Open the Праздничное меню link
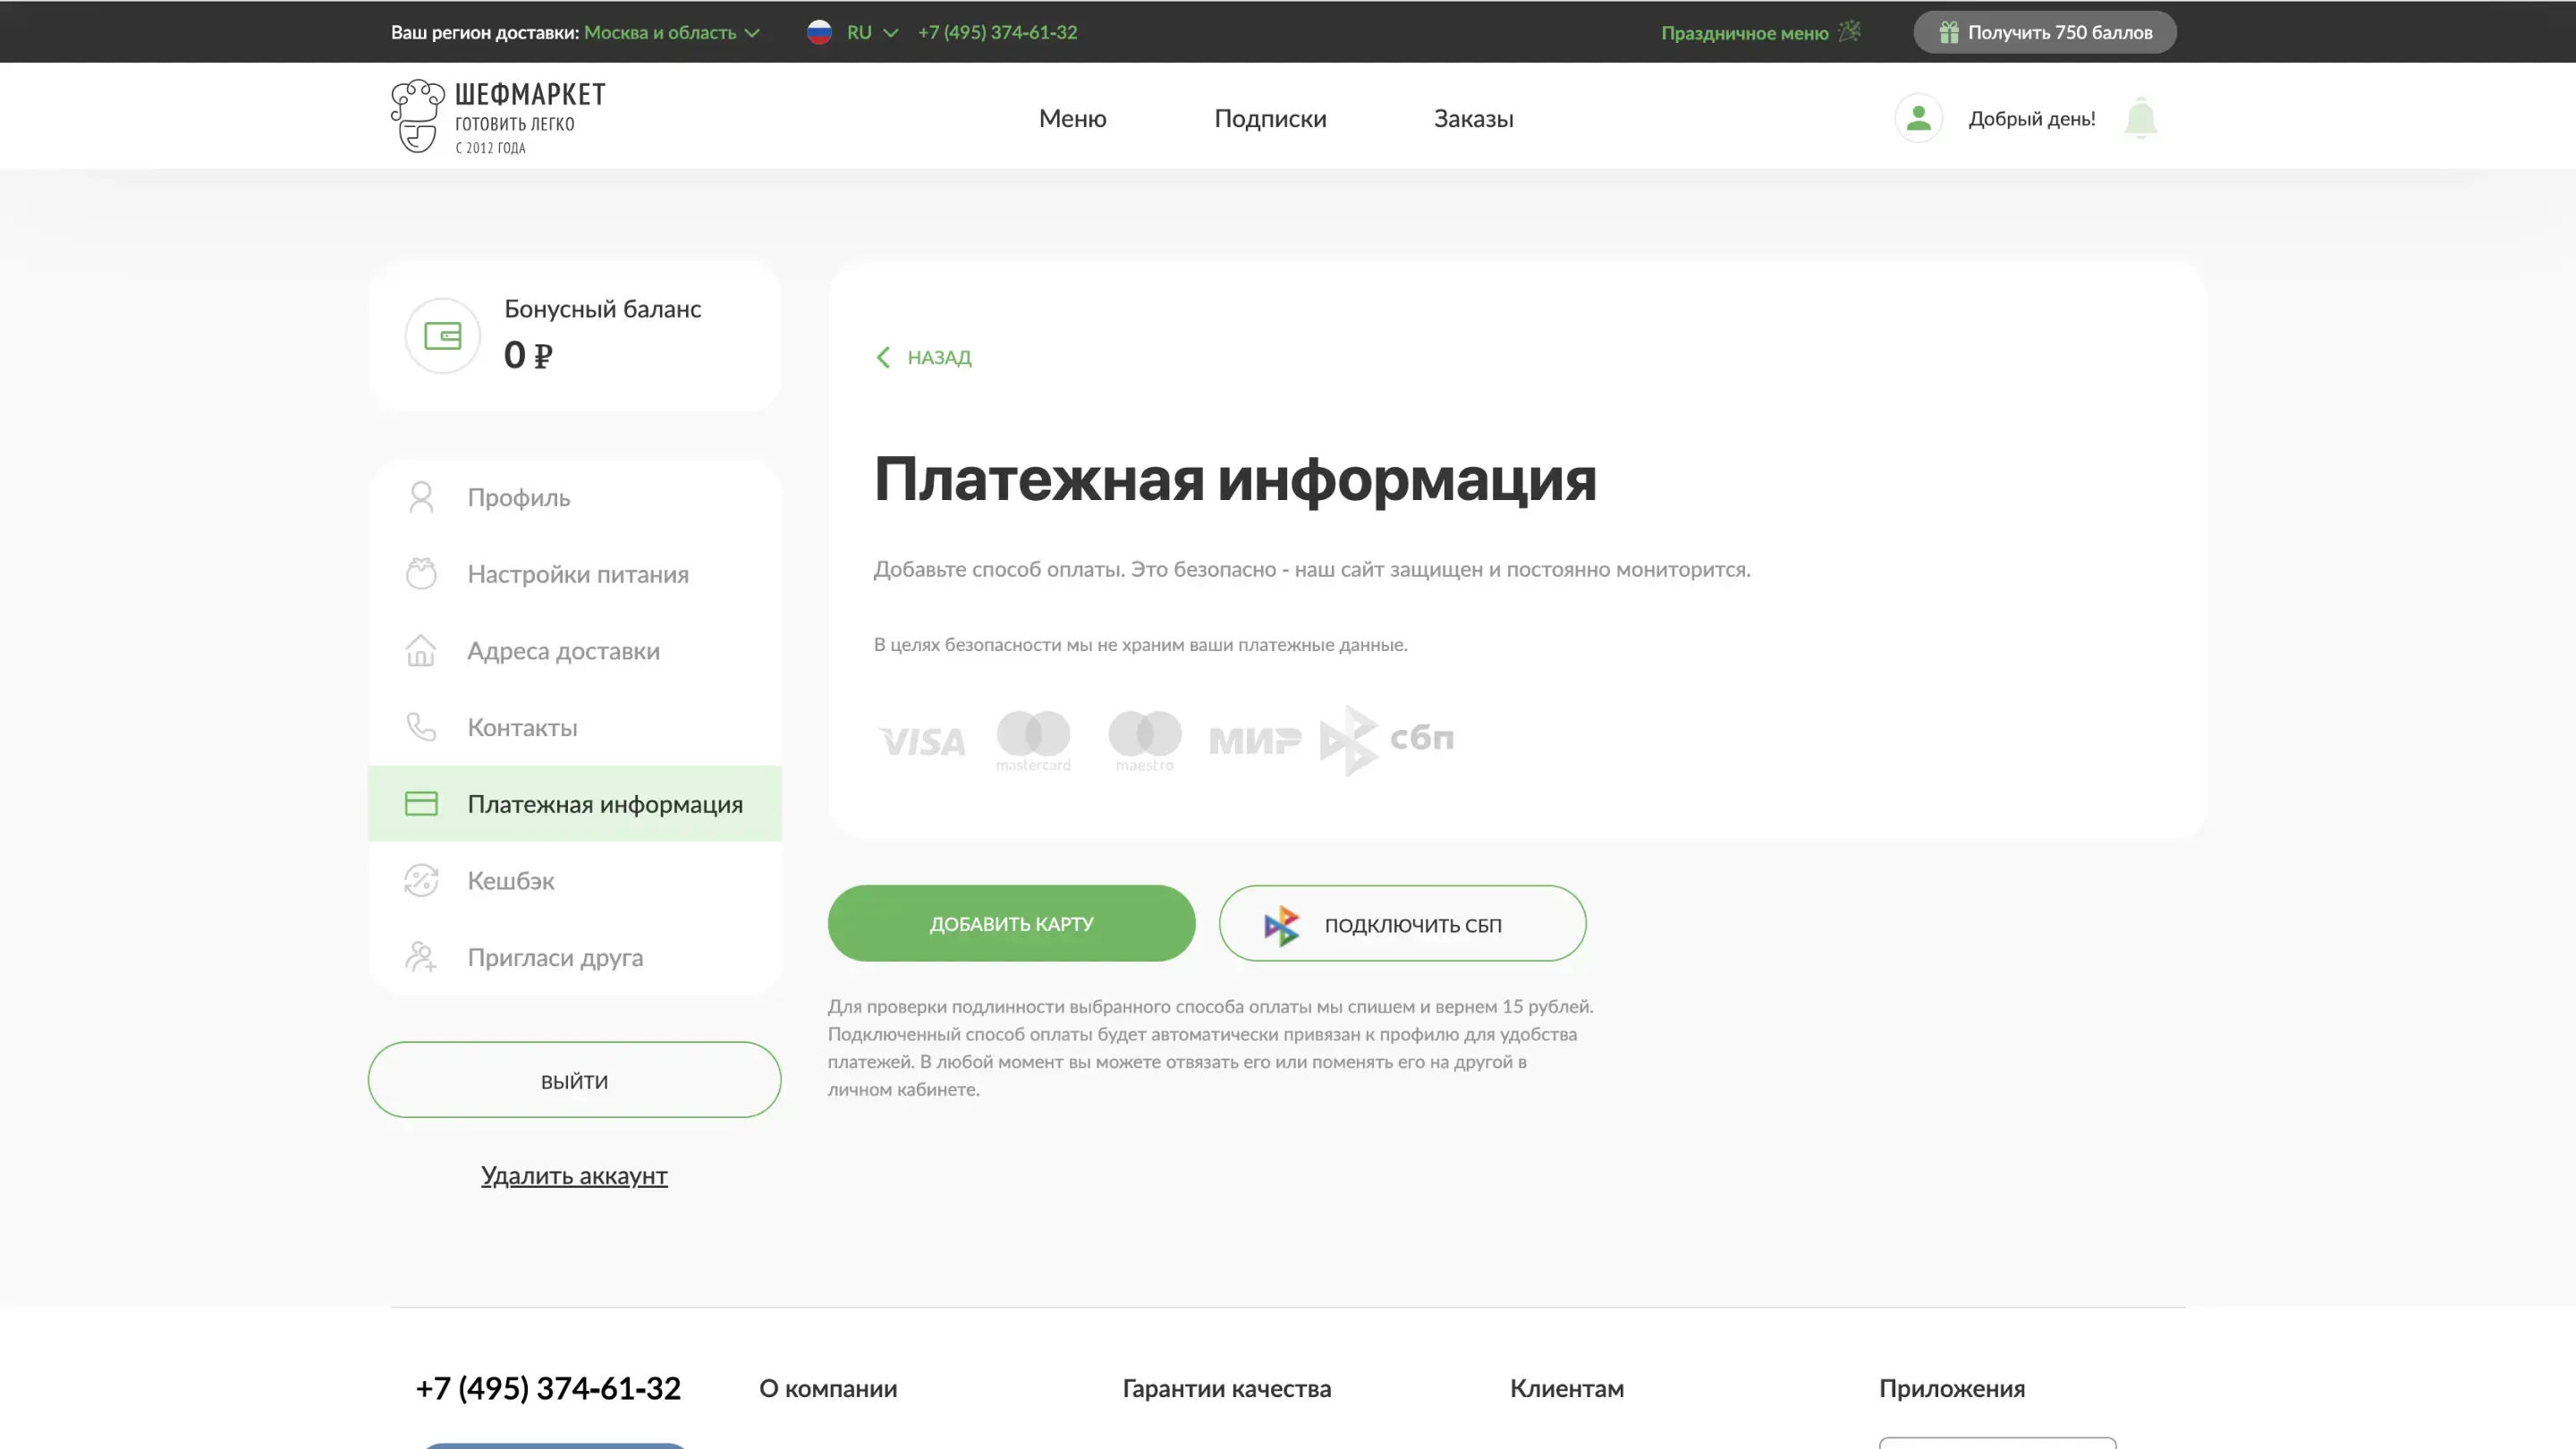 tap(1744, 33)
